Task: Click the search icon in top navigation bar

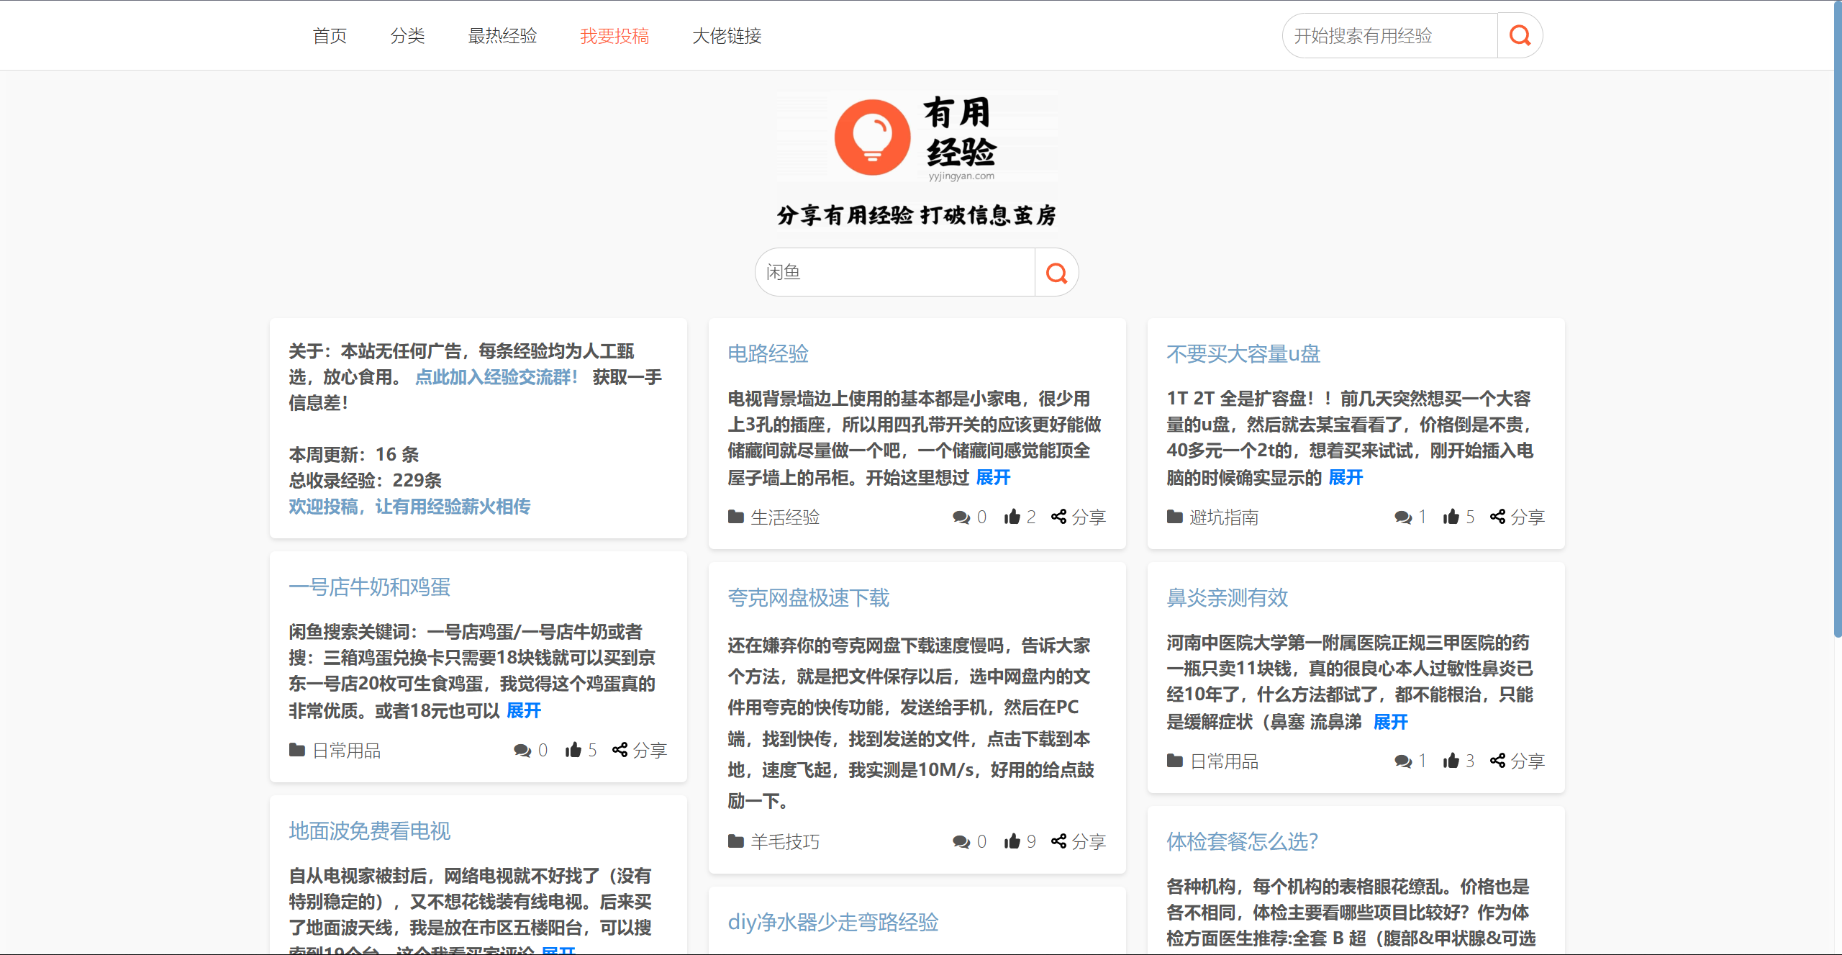Action: [x=1520, y=35]
